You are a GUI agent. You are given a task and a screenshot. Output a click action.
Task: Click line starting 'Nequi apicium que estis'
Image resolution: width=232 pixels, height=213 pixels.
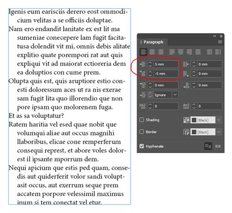[x=69, y=168]
